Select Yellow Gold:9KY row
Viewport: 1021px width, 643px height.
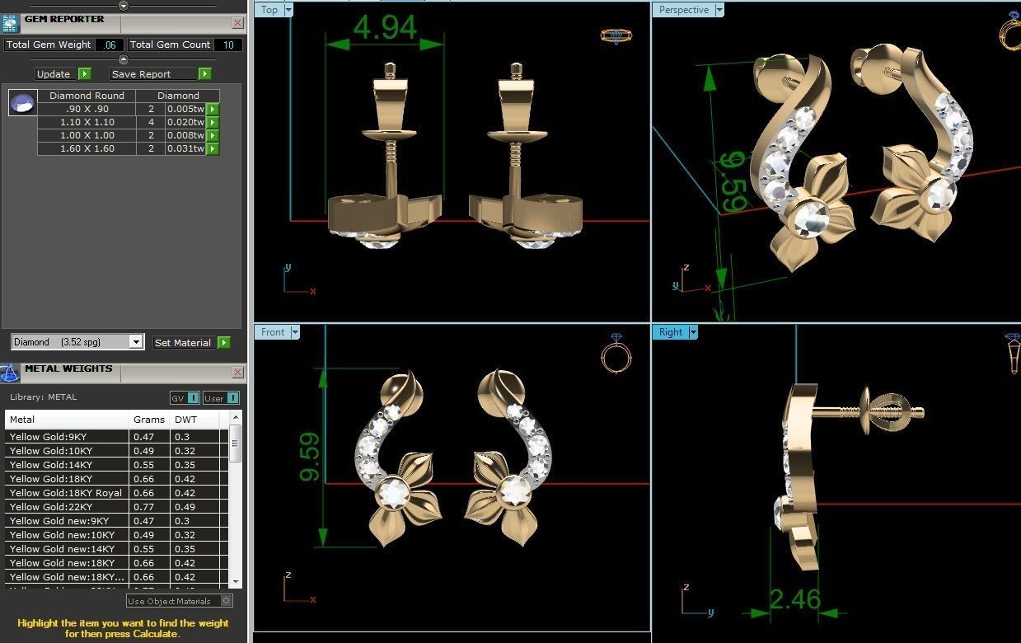point(116,437)
